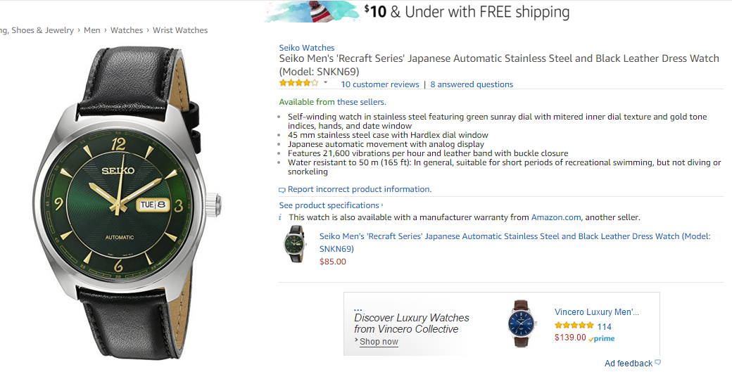Go to Watches breadcrumb
Image resolution: width=732 pixels, height=372 pixels.
tap(127, 30)
